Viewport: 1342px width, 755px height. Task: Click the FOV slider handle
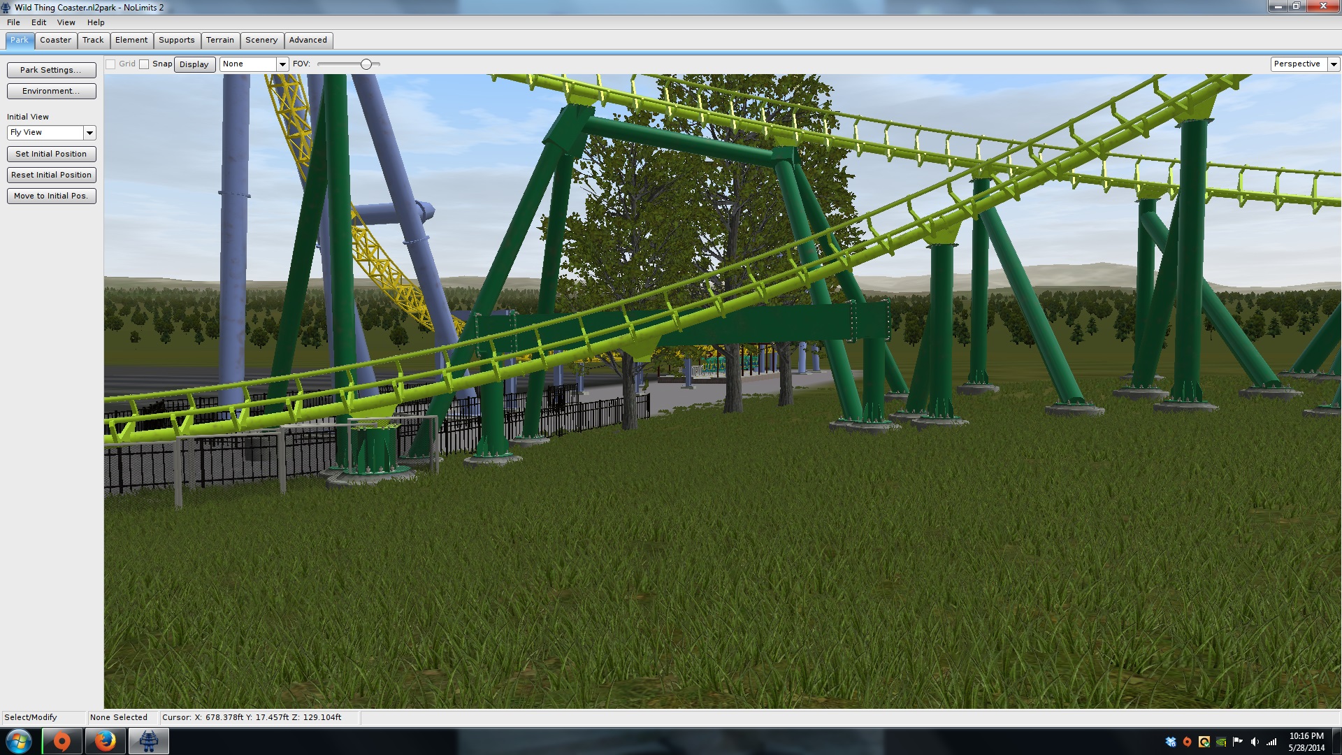[x=366, y=64]
